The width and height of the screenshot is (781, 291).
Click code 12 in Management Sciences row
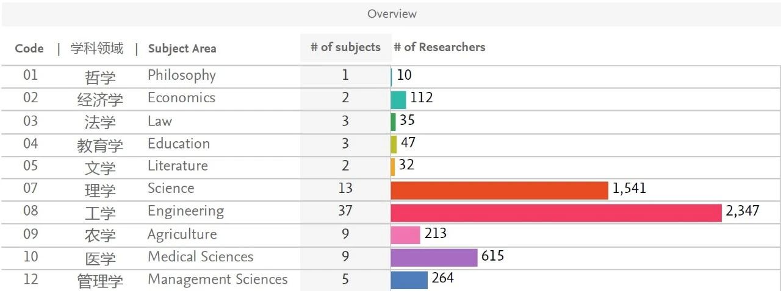tap(31, 279)
